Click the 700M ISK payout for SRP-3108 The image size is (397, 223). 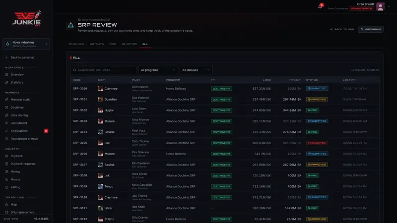coord(294,175)
